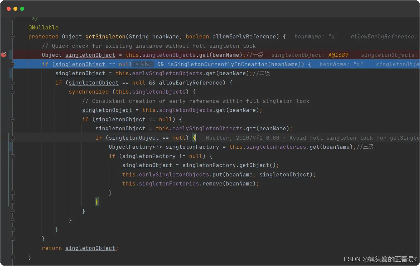Screen dimensions: 420x266
Task: Click the 'Consistent creation of early reference' comment
Action: point(196,101)
